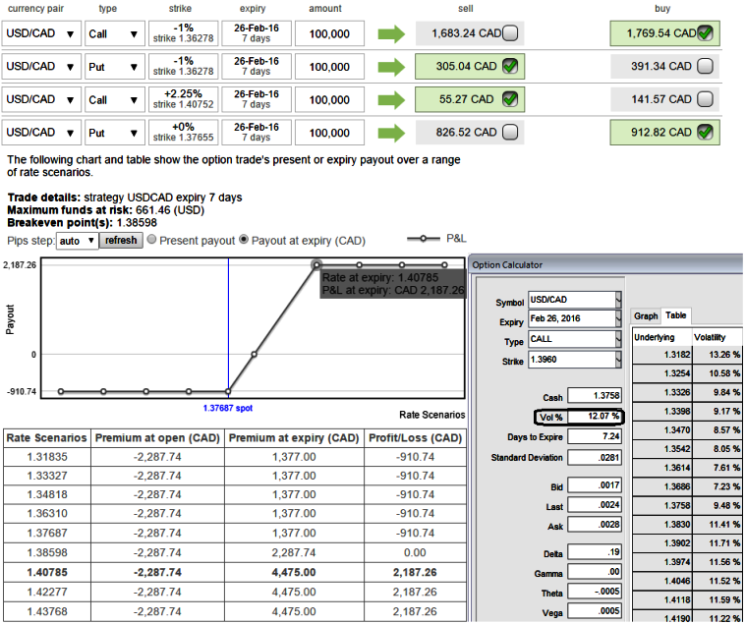
Task: Uncheck the buy 1,769.54 CAD checkbox
Action: (705, 34)
